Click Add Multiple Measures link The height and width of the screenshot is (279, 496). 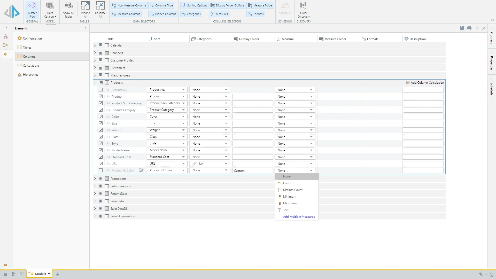pyautogui.click(x=299, y=217)
